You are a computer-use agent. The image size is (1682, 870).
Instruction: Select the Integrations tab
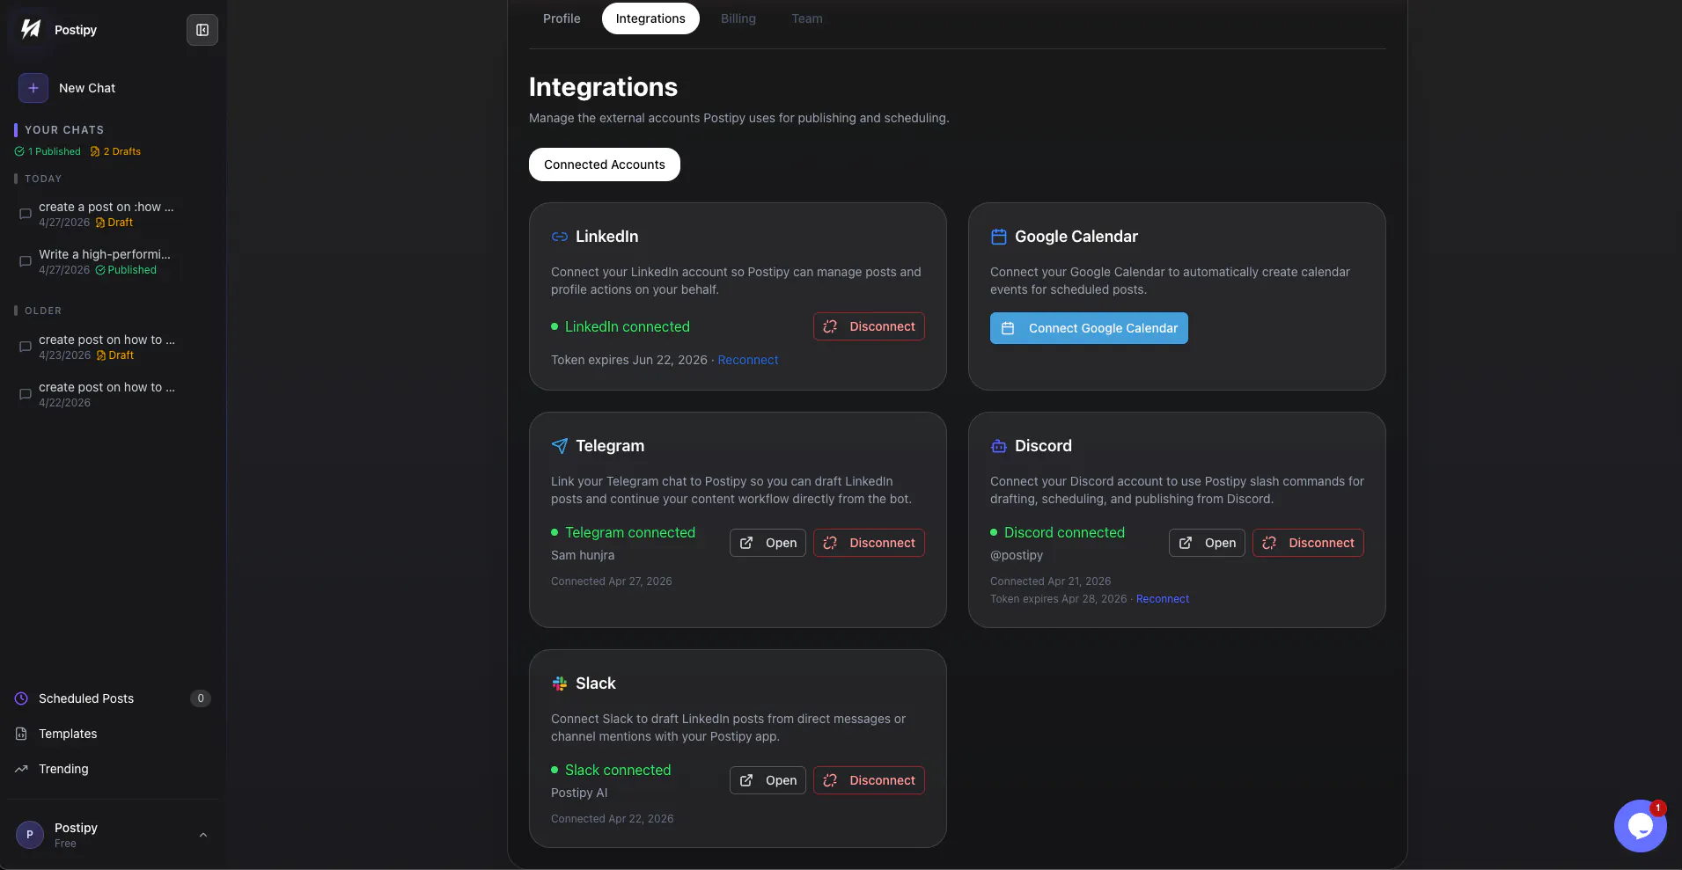tap(650, 18)
